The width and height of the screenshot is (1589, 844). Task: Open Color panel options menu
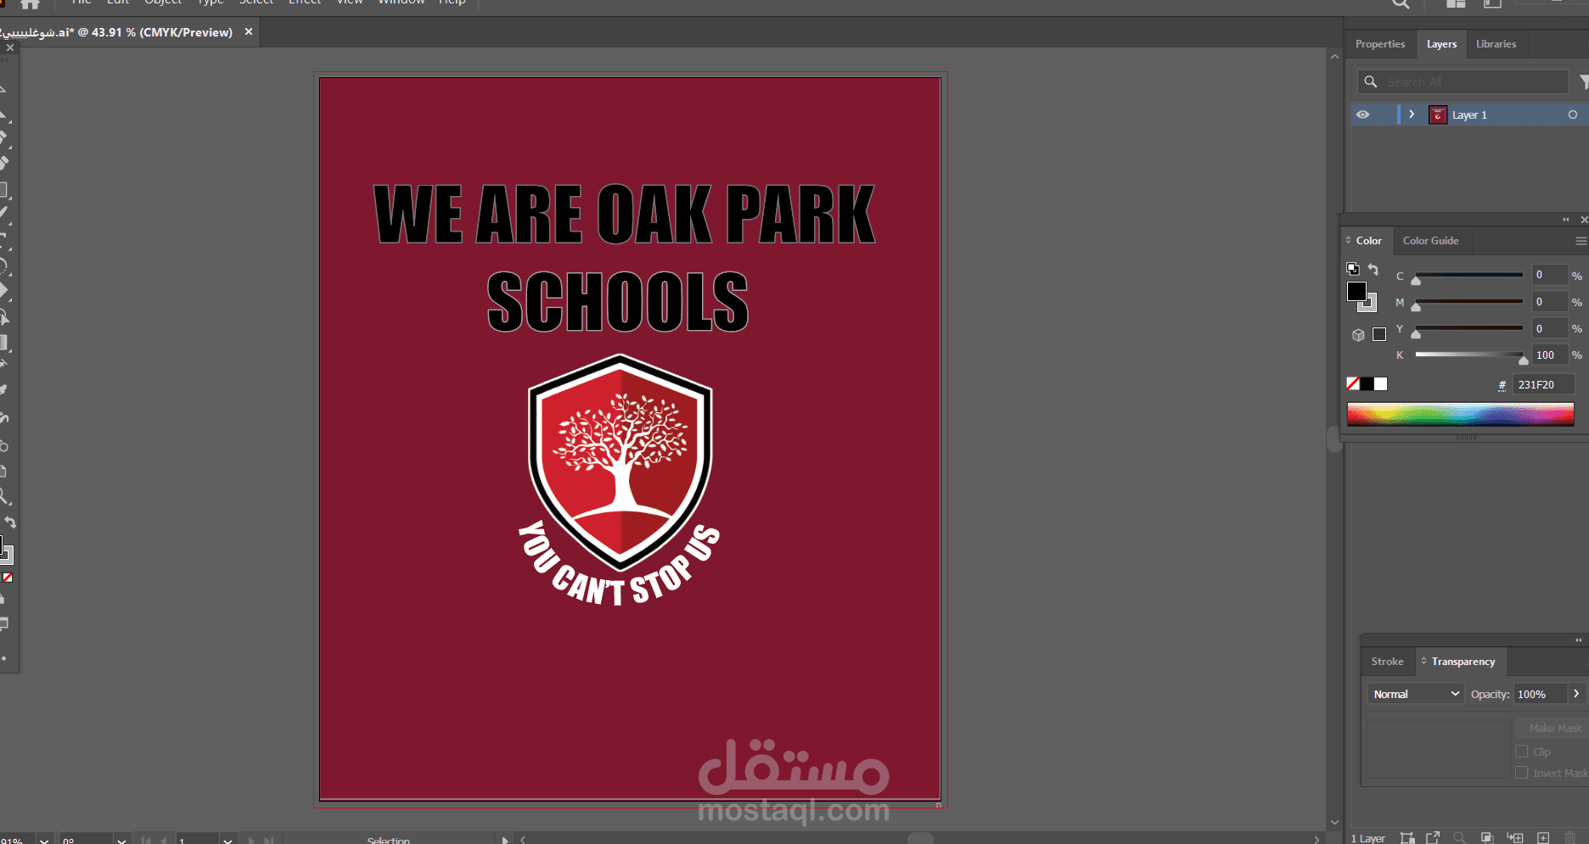pos(1581,241)
